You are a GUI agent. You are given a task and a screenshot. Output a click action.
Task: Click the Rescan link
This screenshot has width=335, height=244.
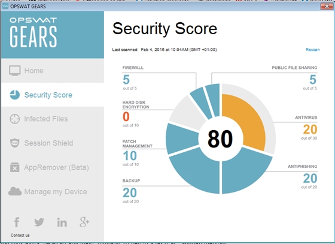[x=312, y=50]
